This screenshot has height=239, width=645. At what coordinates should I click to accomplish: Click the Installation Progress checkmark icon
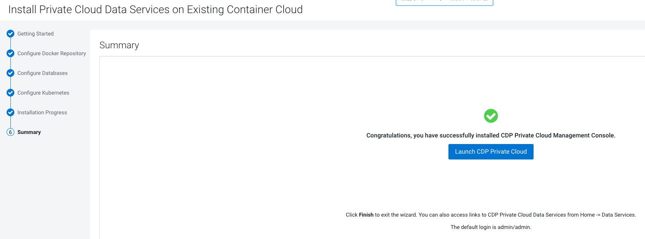[10, 112]
